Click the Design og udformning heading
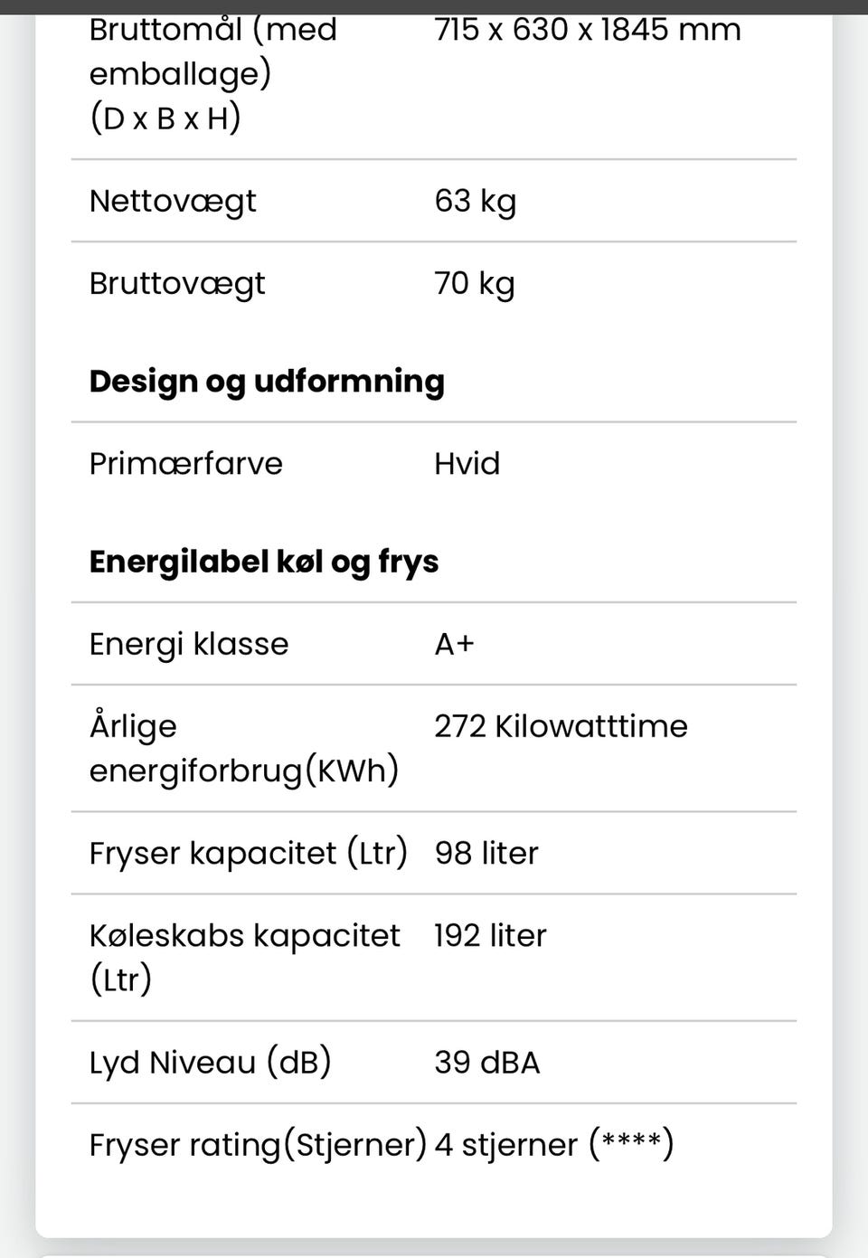Screen dimensions: 868x1258 267,381
